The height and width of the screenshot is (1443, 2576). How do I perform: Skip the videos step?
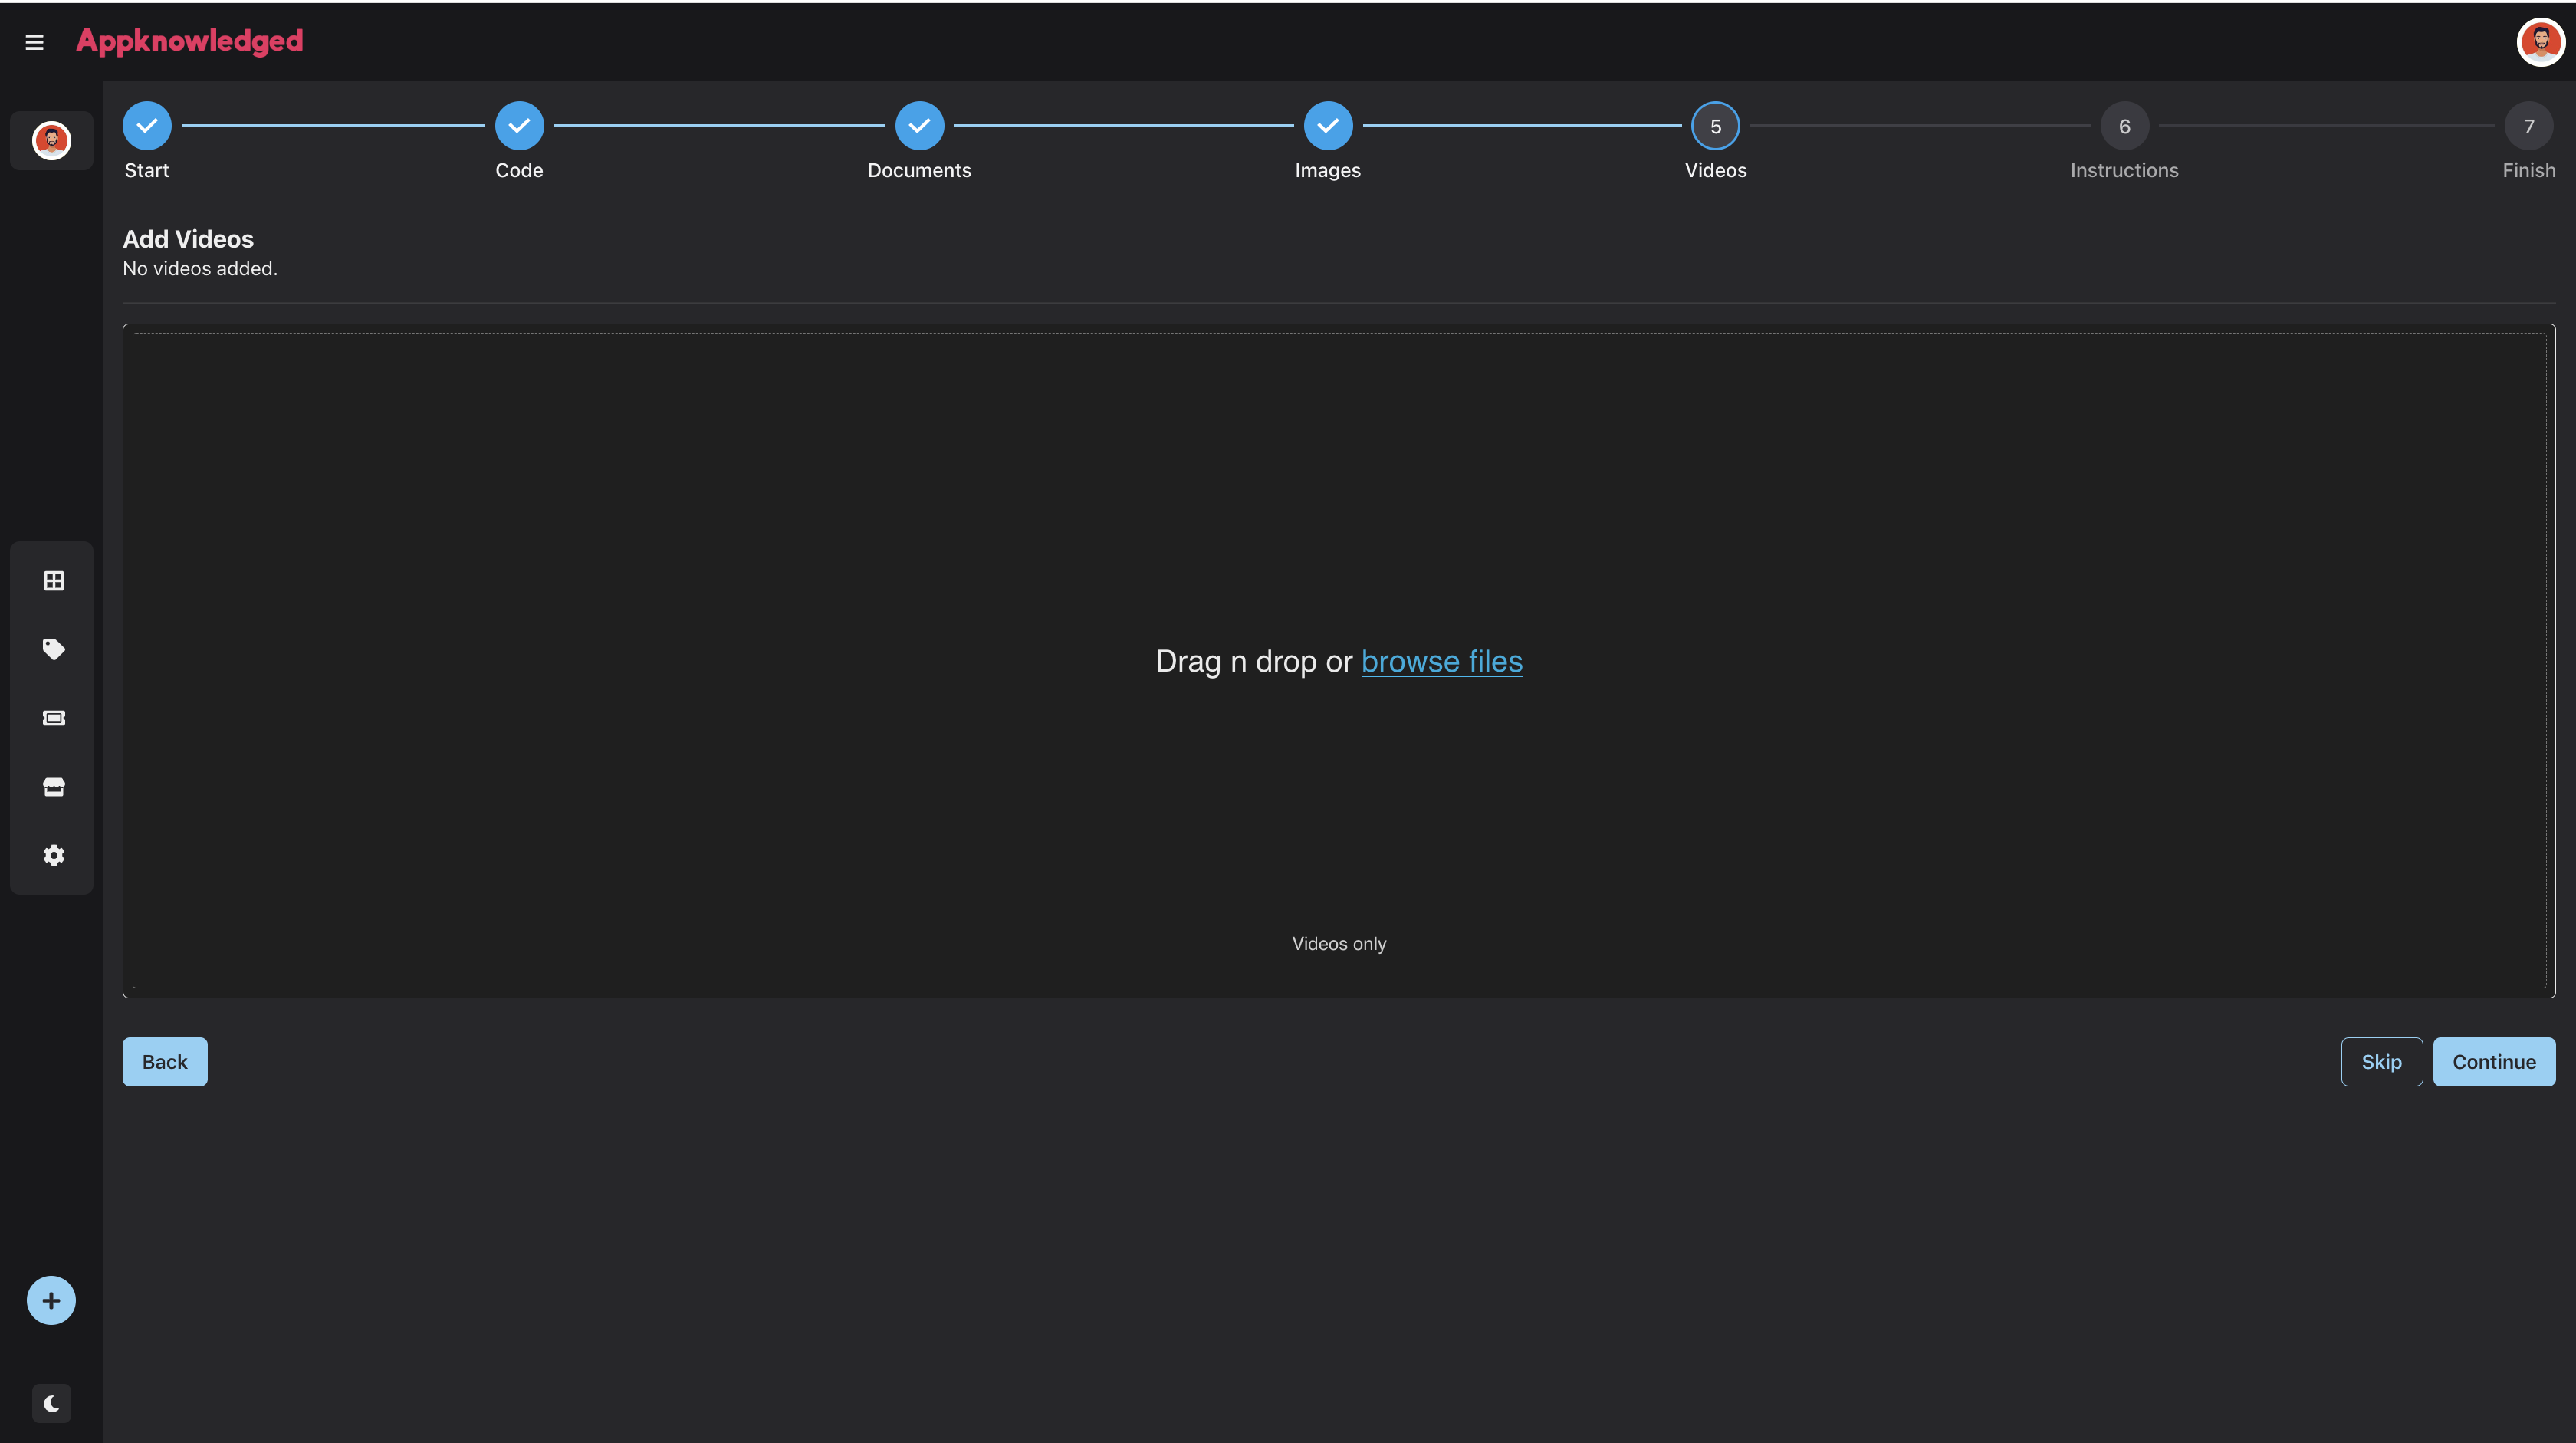coord(2381,1062)
